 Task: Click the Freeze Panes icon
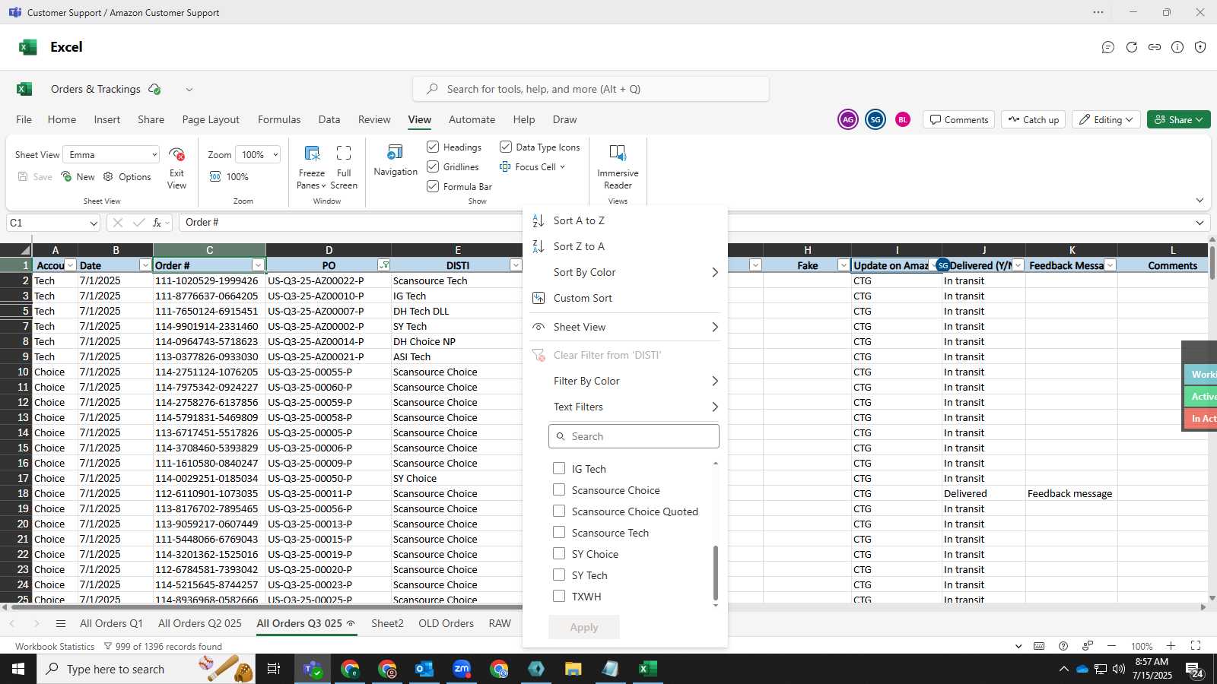(x=312, y=153)
